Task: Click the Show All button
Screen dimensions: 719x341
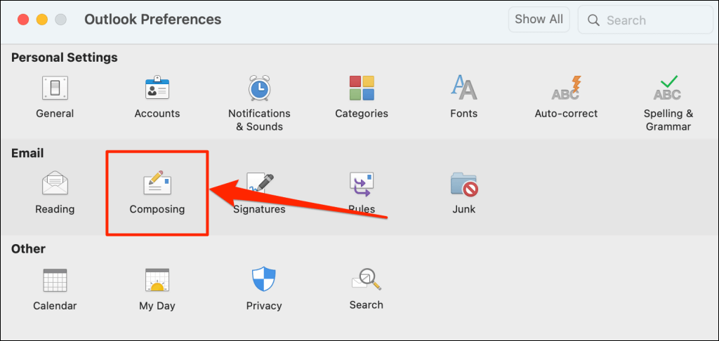Action: click(539, 20)
